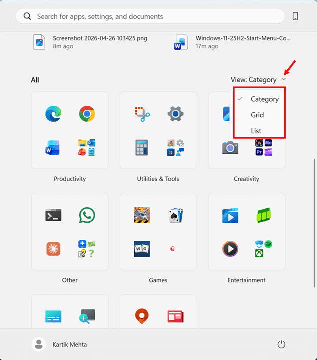Launch WhatsApp from the Other group

click(x=87, y=215)
